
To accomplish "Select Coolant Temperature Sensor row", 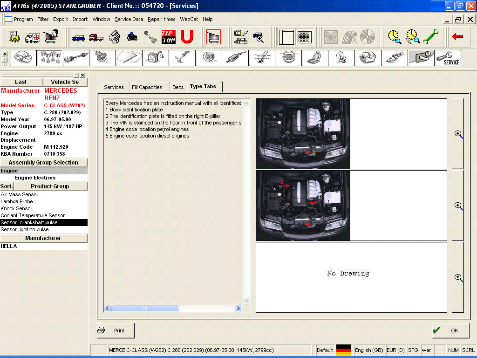I will click(44, 215).
